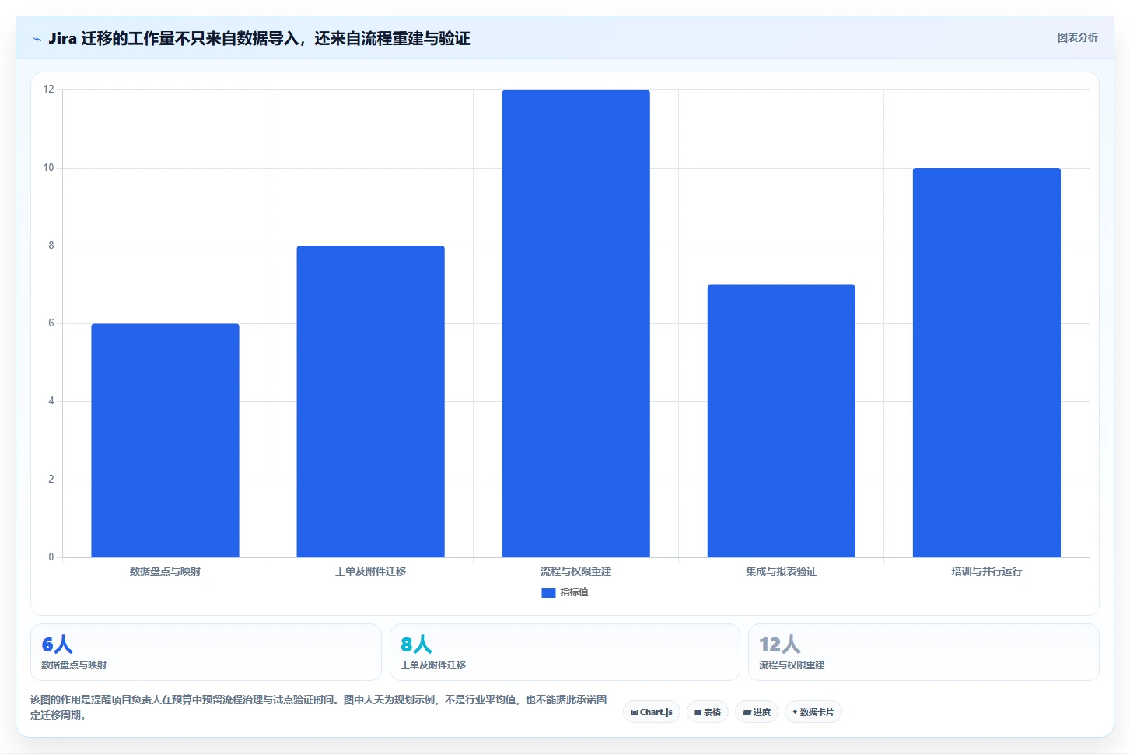The width and height of the screenshot is (1130, 754).
Task: Click the Chart.js tag chip
Action: coord(652,712)
